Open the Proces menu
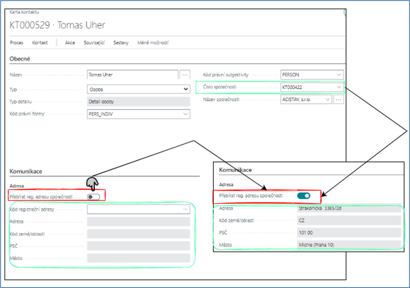 16,43
